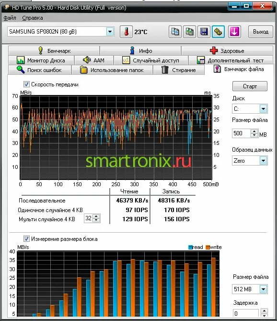This screenshot has width=277, height=321.
Task: Toggle Скорость передачи checkbox
Action: [x=26, y=84]
